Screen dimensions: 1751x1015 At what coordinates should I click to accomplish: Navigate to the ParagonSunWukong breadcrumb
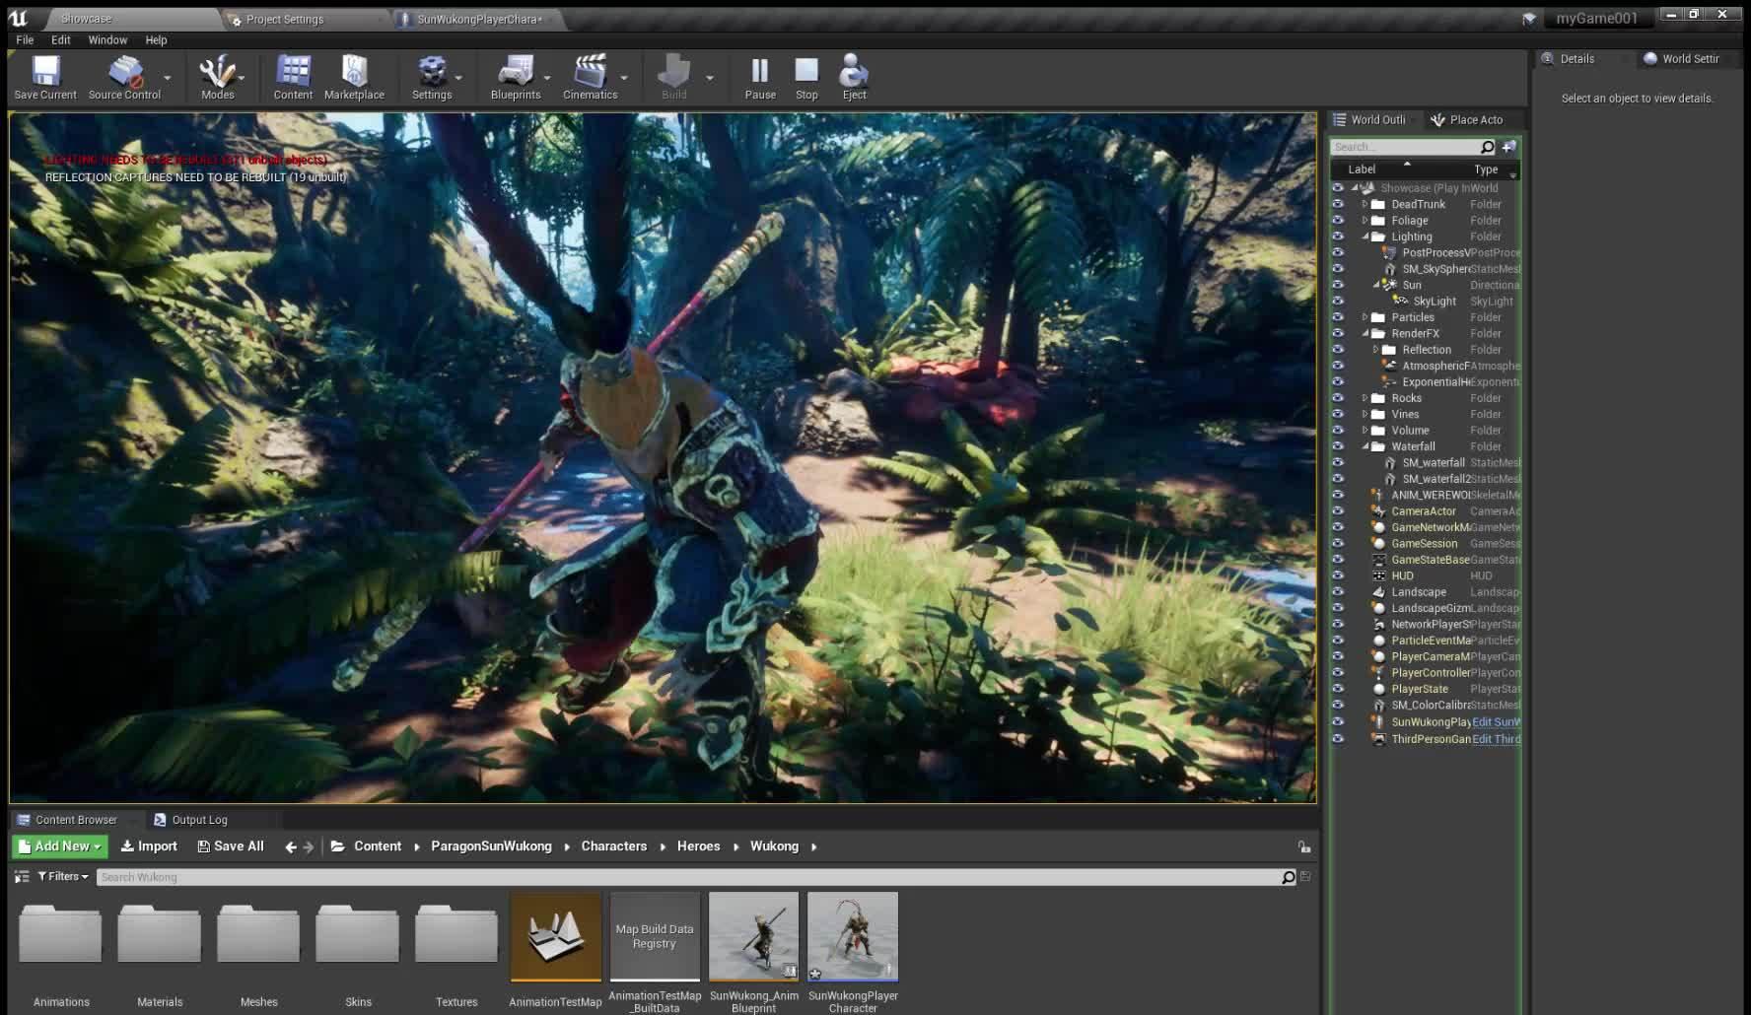pos(491,846)
